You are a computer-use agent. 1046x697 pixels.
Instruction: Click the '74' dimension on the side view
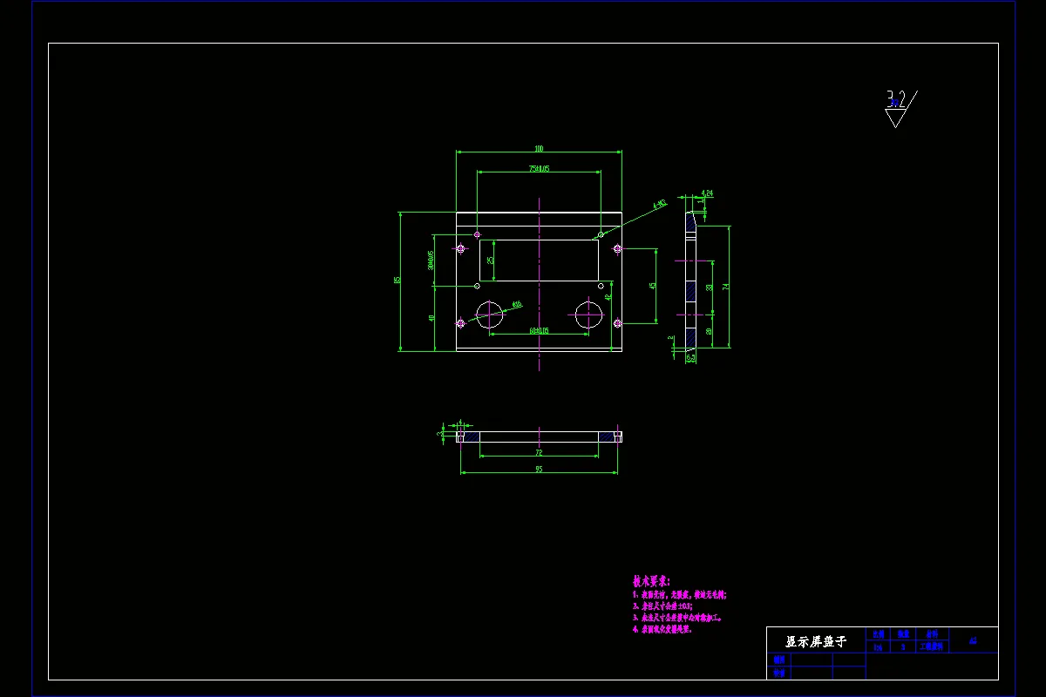coord(725,286)
